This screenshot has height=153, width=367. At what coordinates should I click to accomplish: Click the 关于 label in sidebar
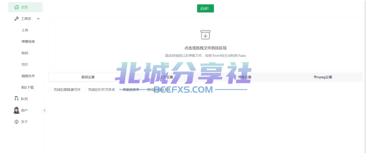(x=24, y=122)
